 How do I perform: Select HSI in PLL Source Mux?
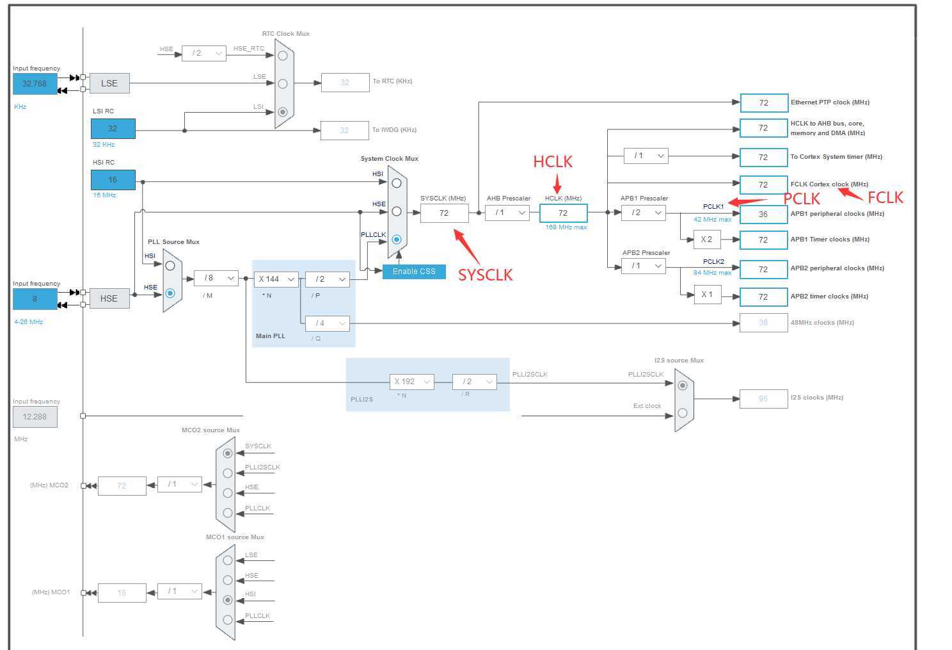pyautogui.click(x=170, y=265)
